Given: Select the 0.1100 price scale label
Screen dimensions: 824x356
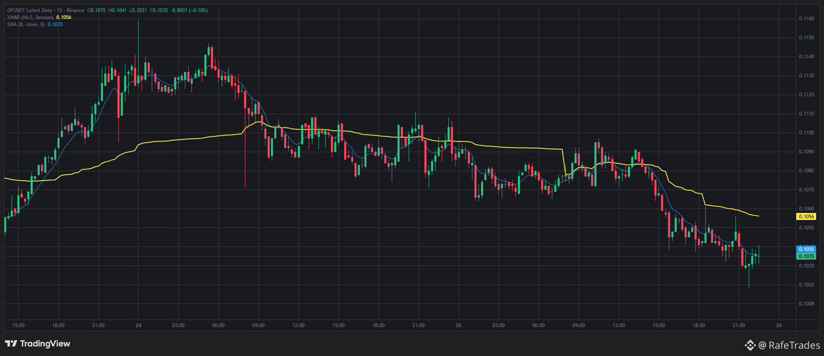Looking at the screenshot, I should coord(806,133).
